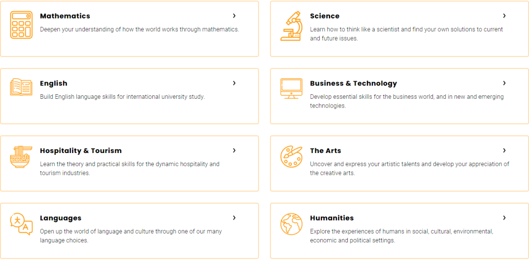The height and width of the screenshot is (260, 529).
Task: Click the noodle bowl icon for Hospitality & Tourism
Action: (21, 156)
